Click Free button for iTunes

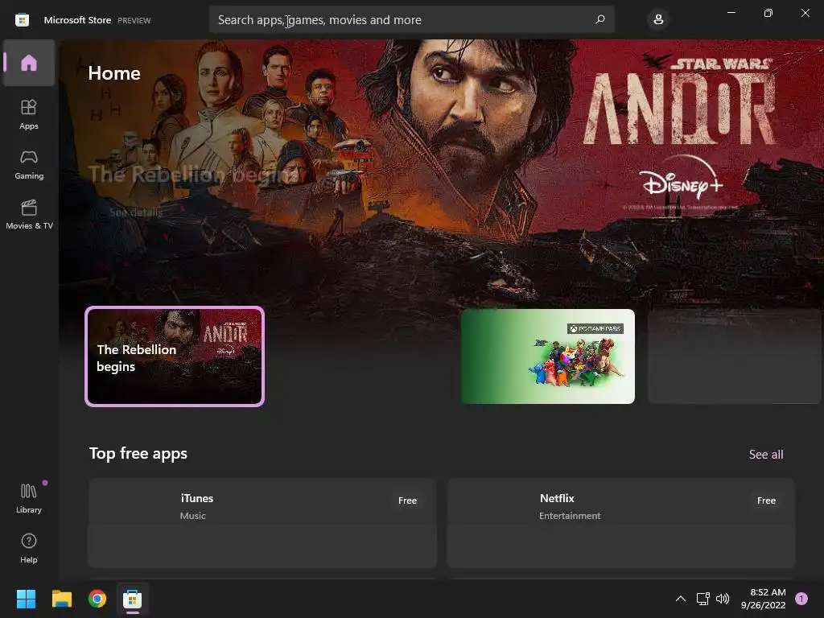coord(407,501)
